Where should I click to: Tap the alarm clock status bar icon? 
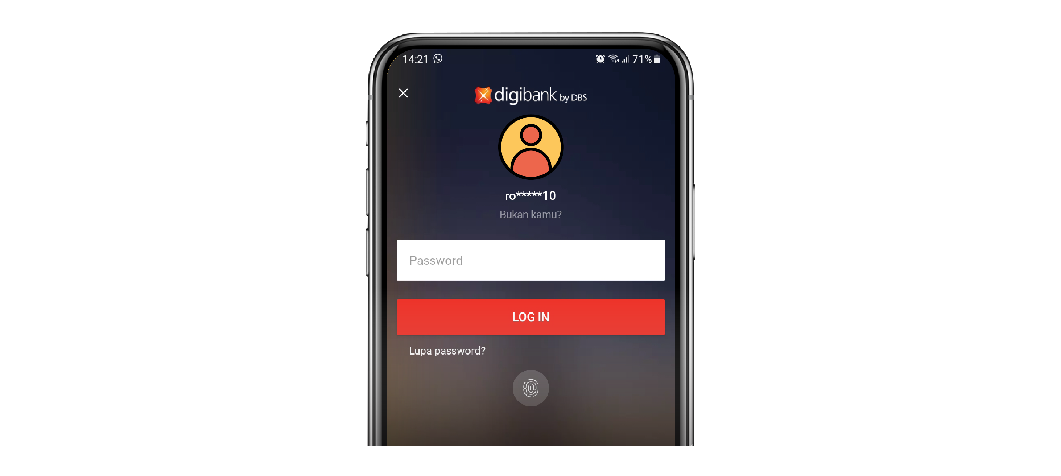(598, 59)
